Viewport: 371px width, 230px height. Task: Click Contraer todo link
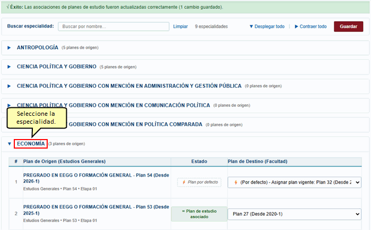point(311,26)
